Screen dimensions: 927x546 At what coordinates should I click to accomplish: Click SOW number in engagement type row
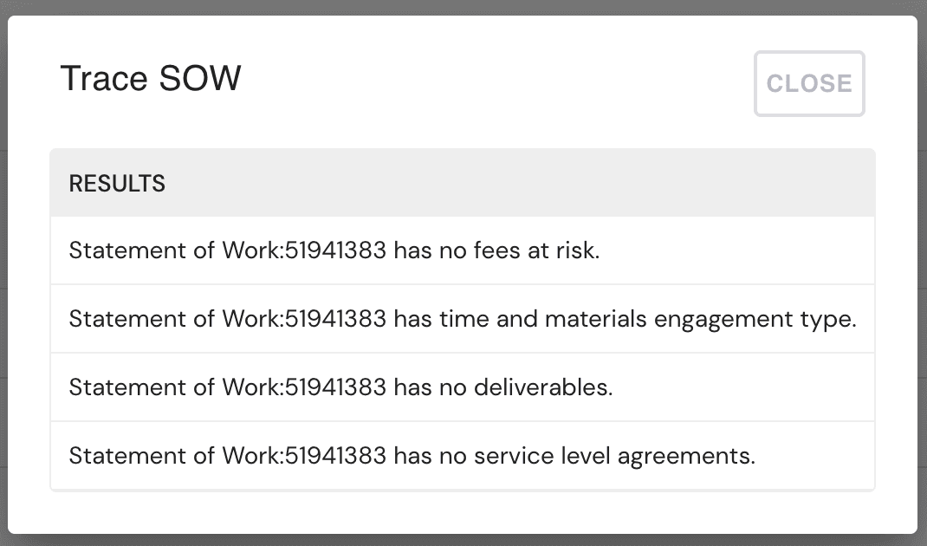tap(336, 319)
